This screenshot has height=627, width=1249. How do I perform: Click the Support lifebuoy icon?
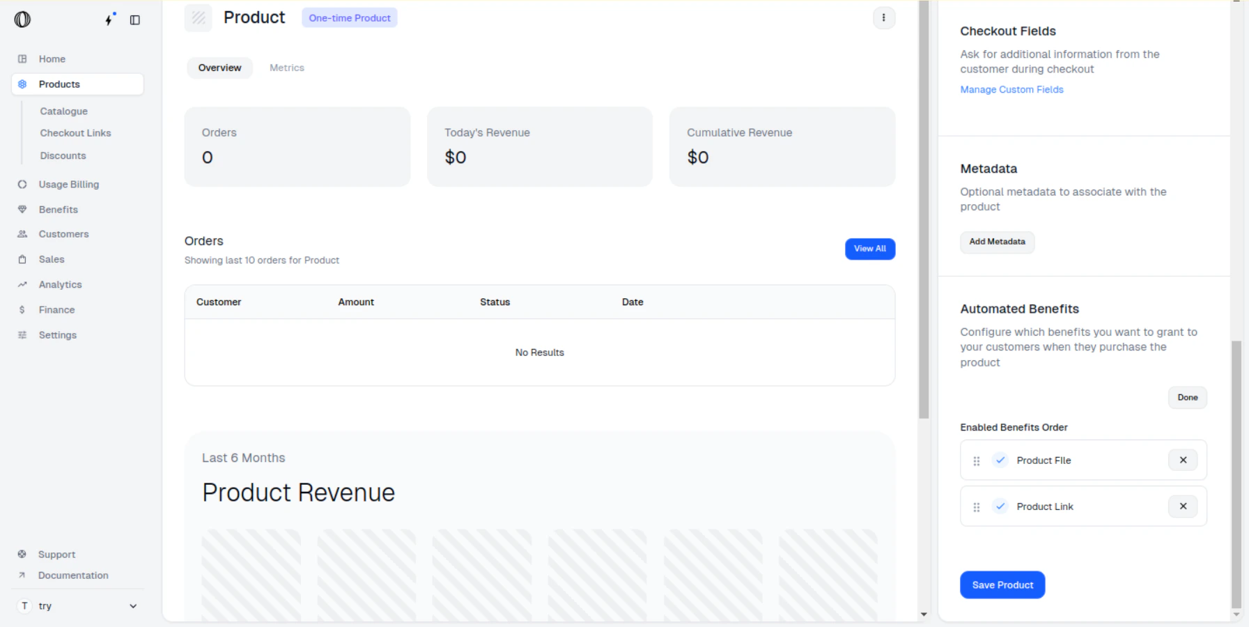(22, 555)
